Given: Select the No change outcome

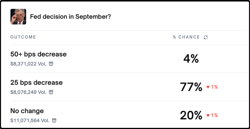Looking at the screenshot, I should pos(27,111).
